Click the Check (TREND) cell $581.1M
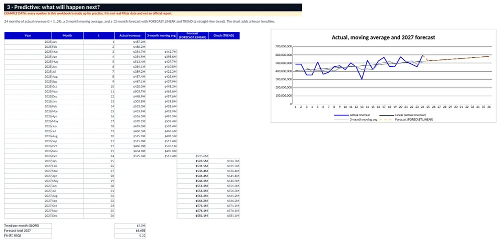 [224, 216]
